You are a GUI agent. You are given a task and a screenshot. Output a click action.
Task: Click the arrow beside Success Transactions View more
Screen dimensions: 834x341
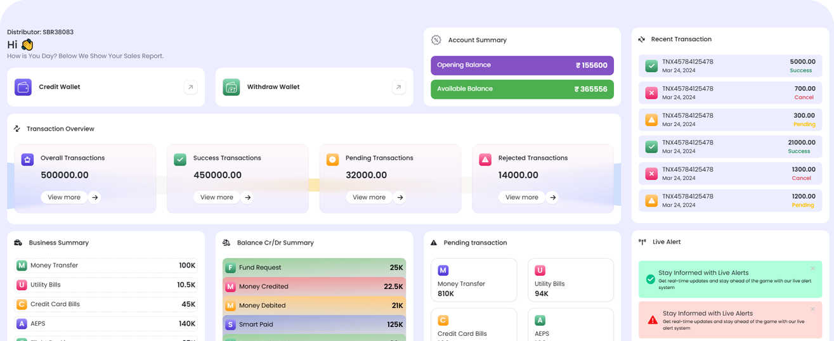pos(248,198)
